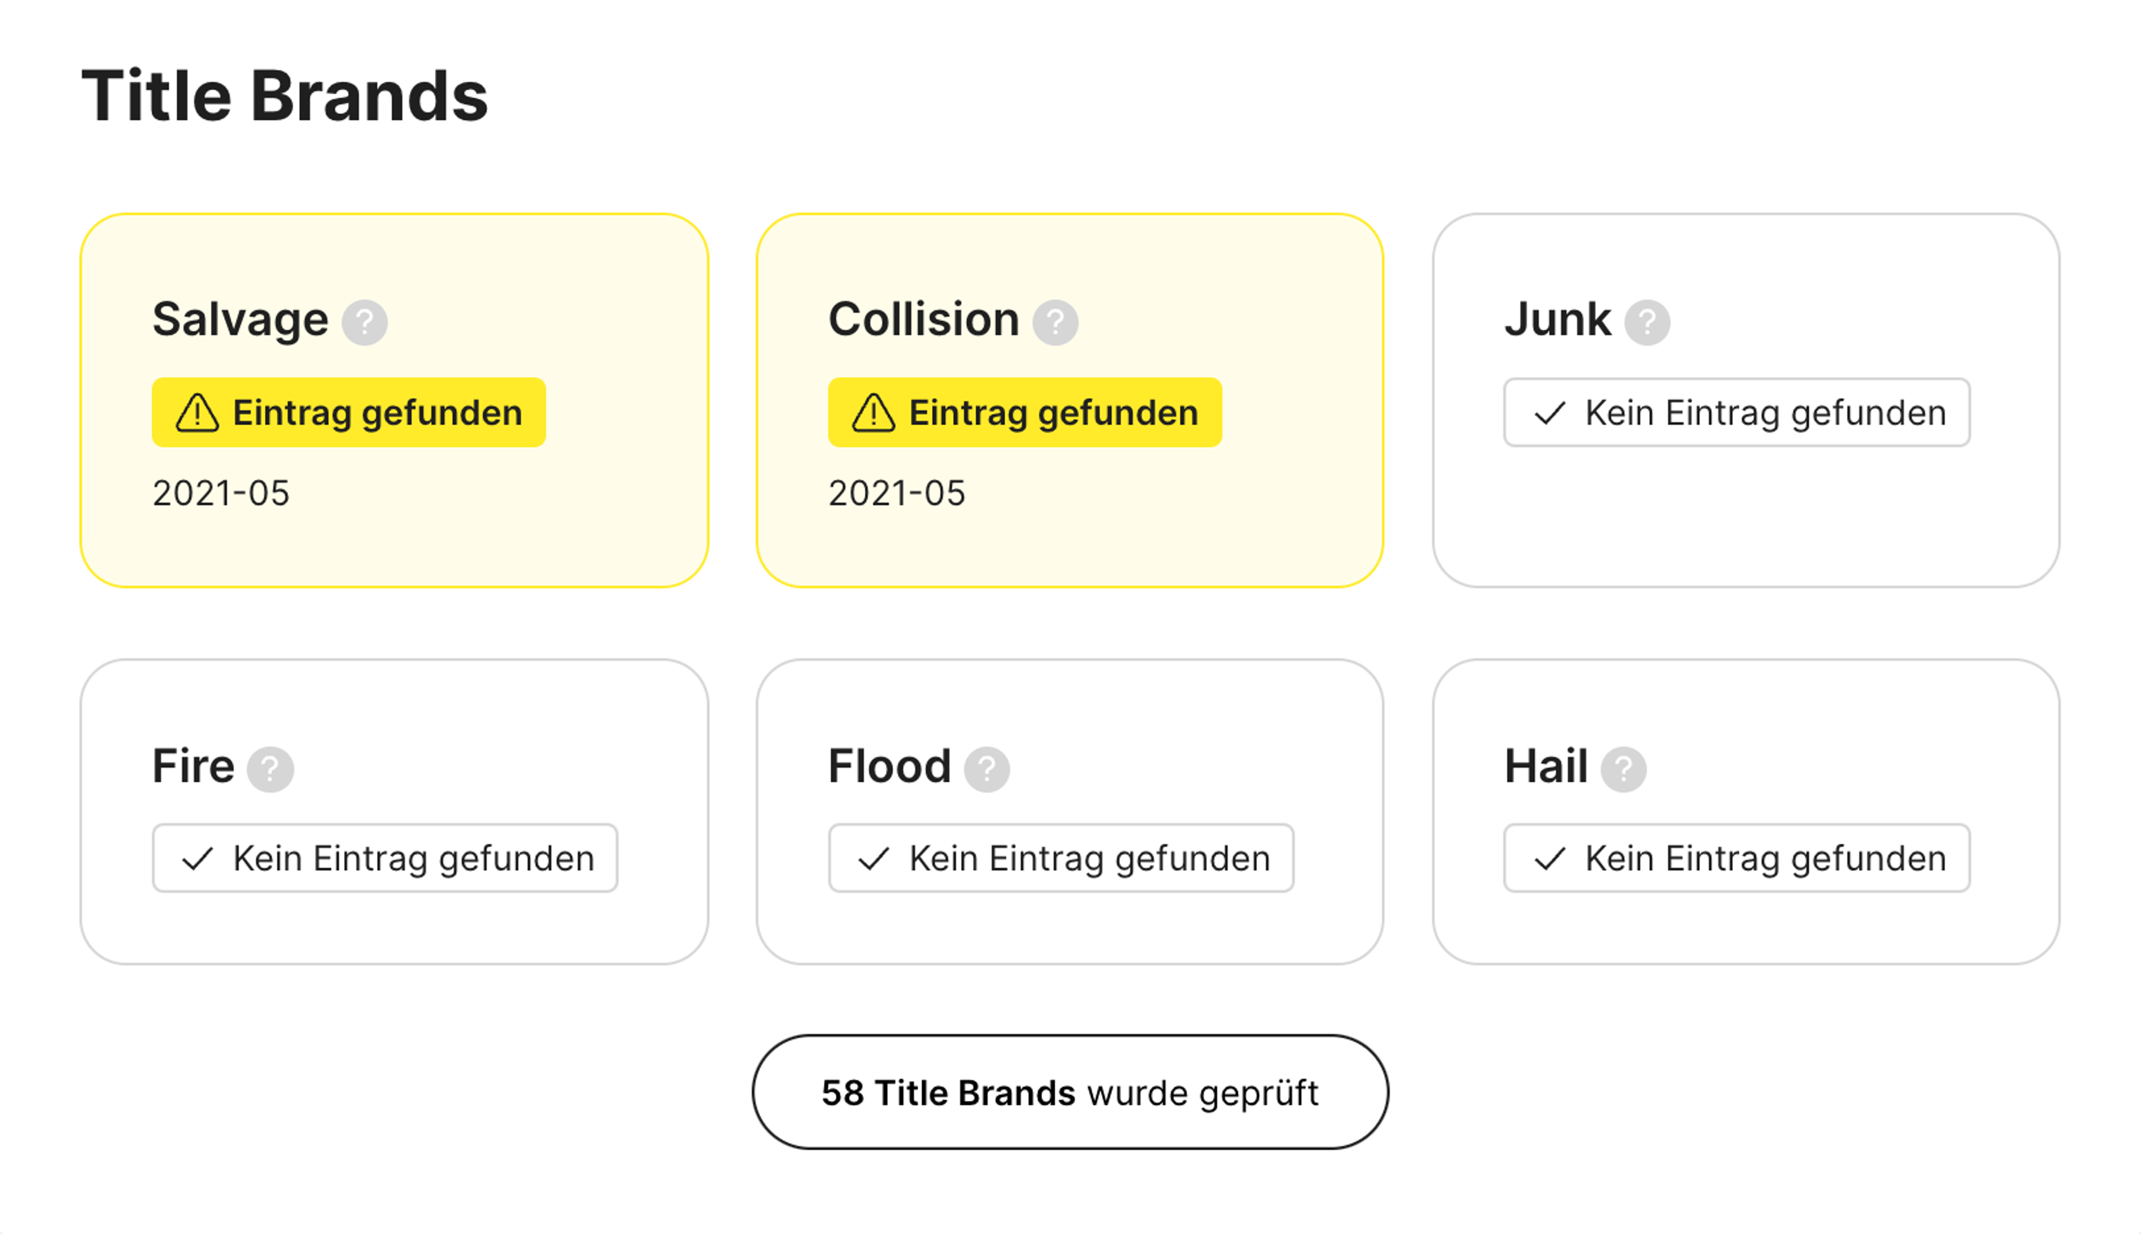
Task: Click Hail's 'Kein Eintrag gefunden' badge
Action: coord(1736,859)
